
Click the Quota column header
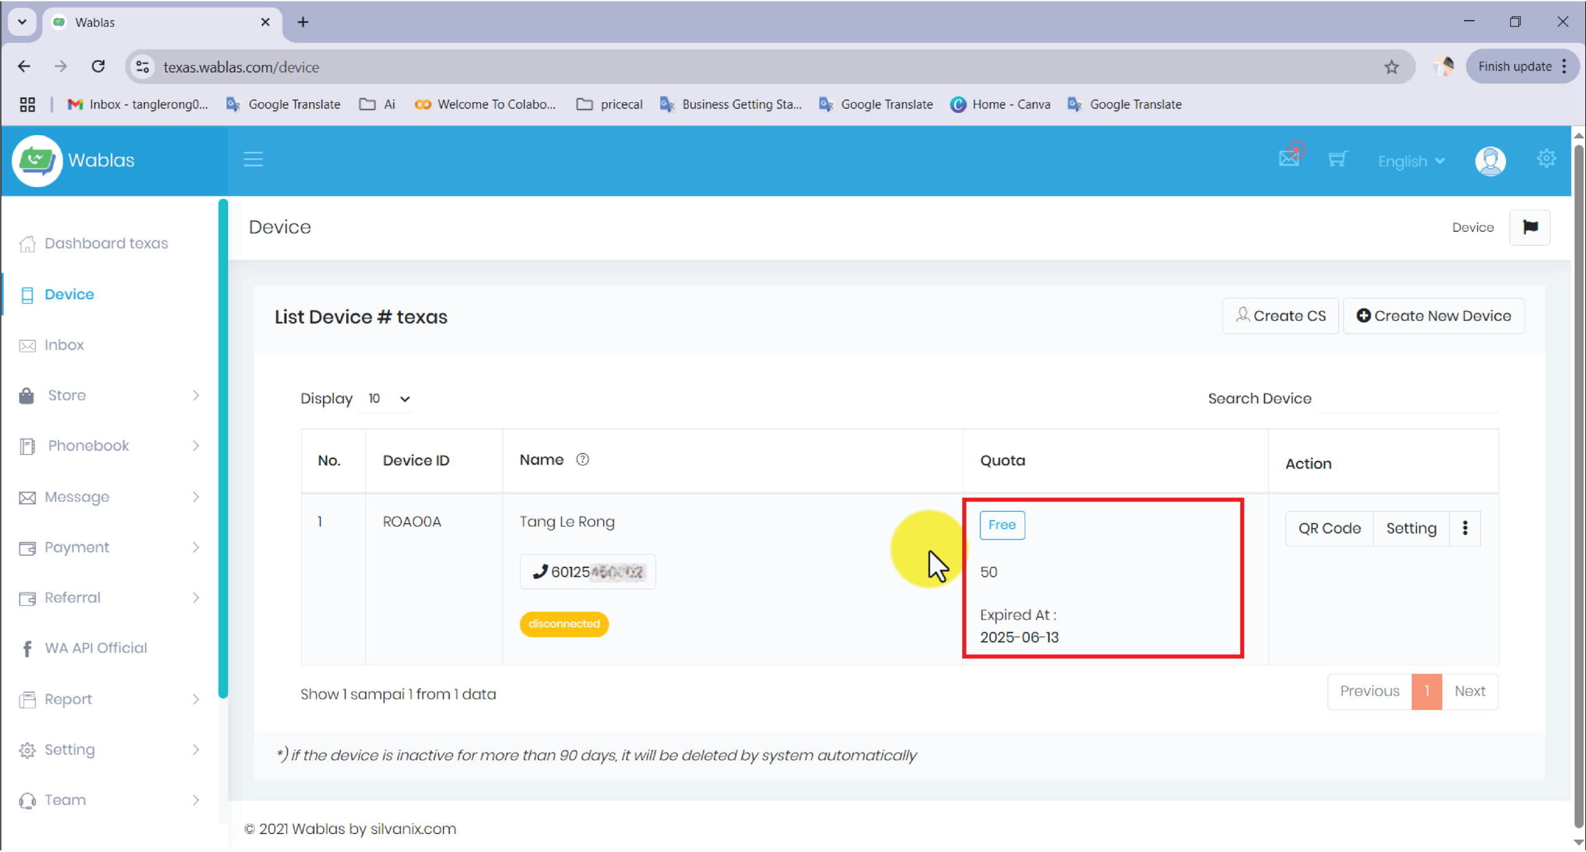1002,460
